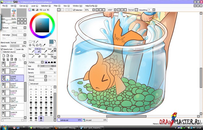Open the Window menu

tap(77, 6)
